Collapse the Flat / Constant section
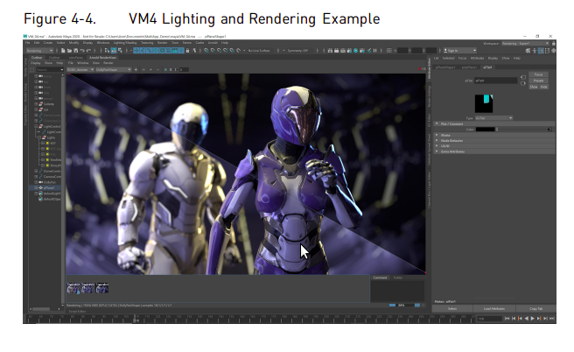Viewport: 574px width, 352px height. coord(494,123)
